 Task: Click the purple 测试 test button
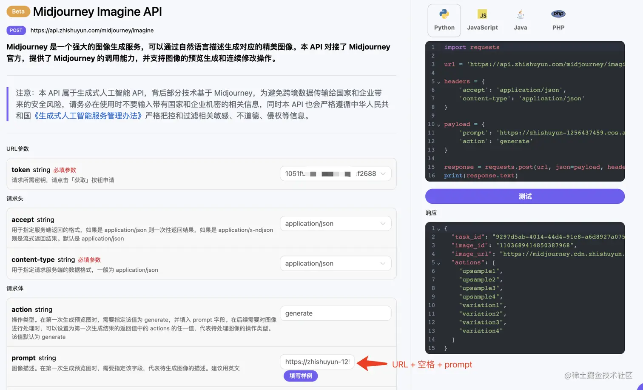click(x=525, y=196)
